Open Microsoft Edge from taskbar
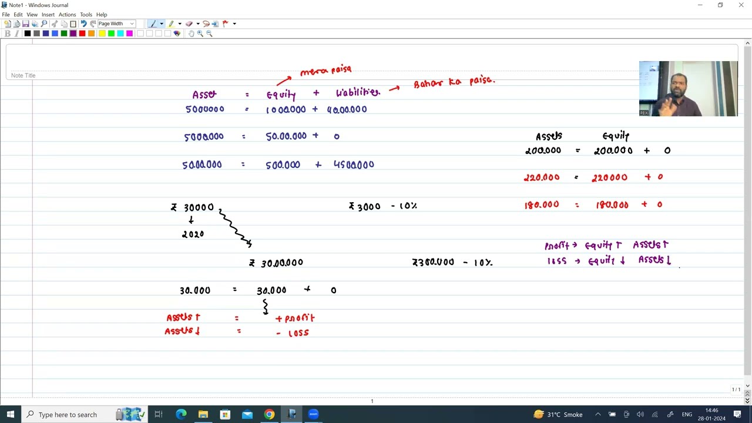The image size is (752, 423). pyautogui.click(x=181, y=414)
